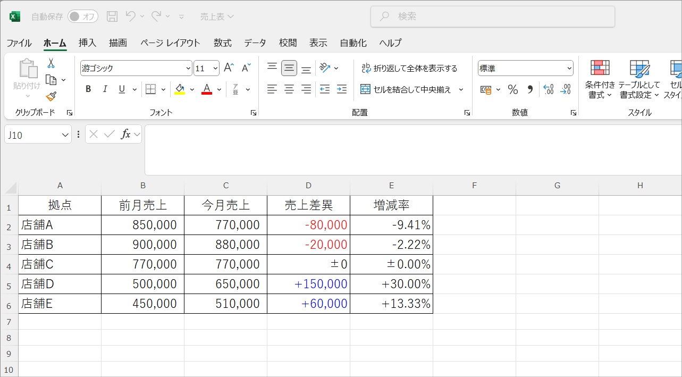This screenshot has width=682, height=377.
Task: Switch to the 挿入 (Insert) tab
Action: (x=87, y=43)
